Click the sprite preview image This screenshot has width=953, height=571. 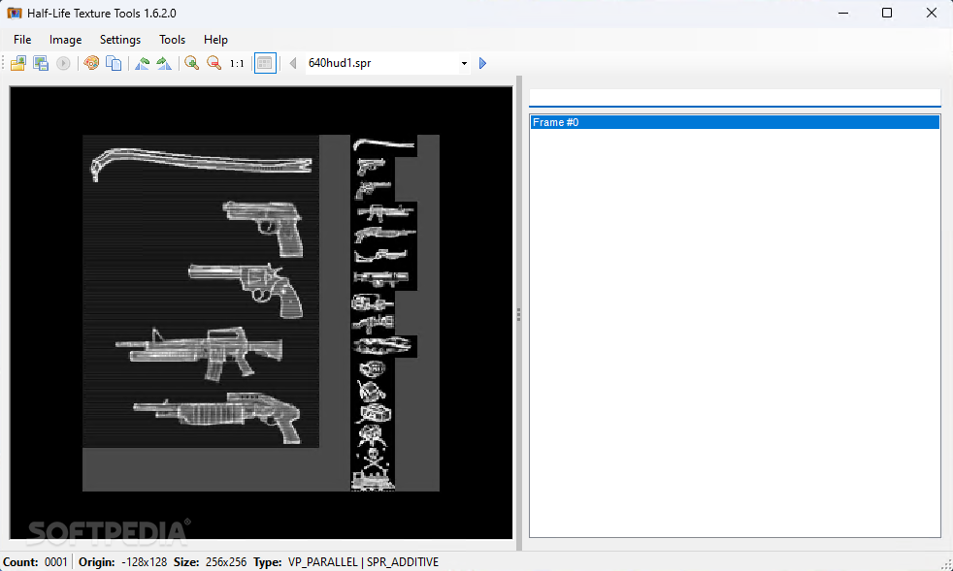pyautogui.click(x=261, y=313)
